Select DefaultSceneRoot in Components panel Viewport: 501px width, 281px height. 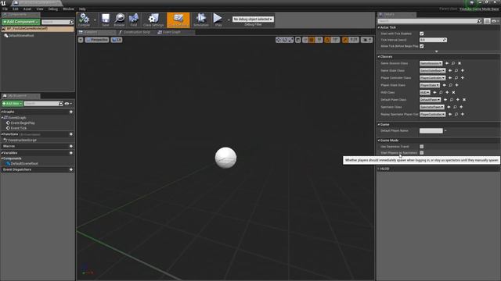point(21,36)
